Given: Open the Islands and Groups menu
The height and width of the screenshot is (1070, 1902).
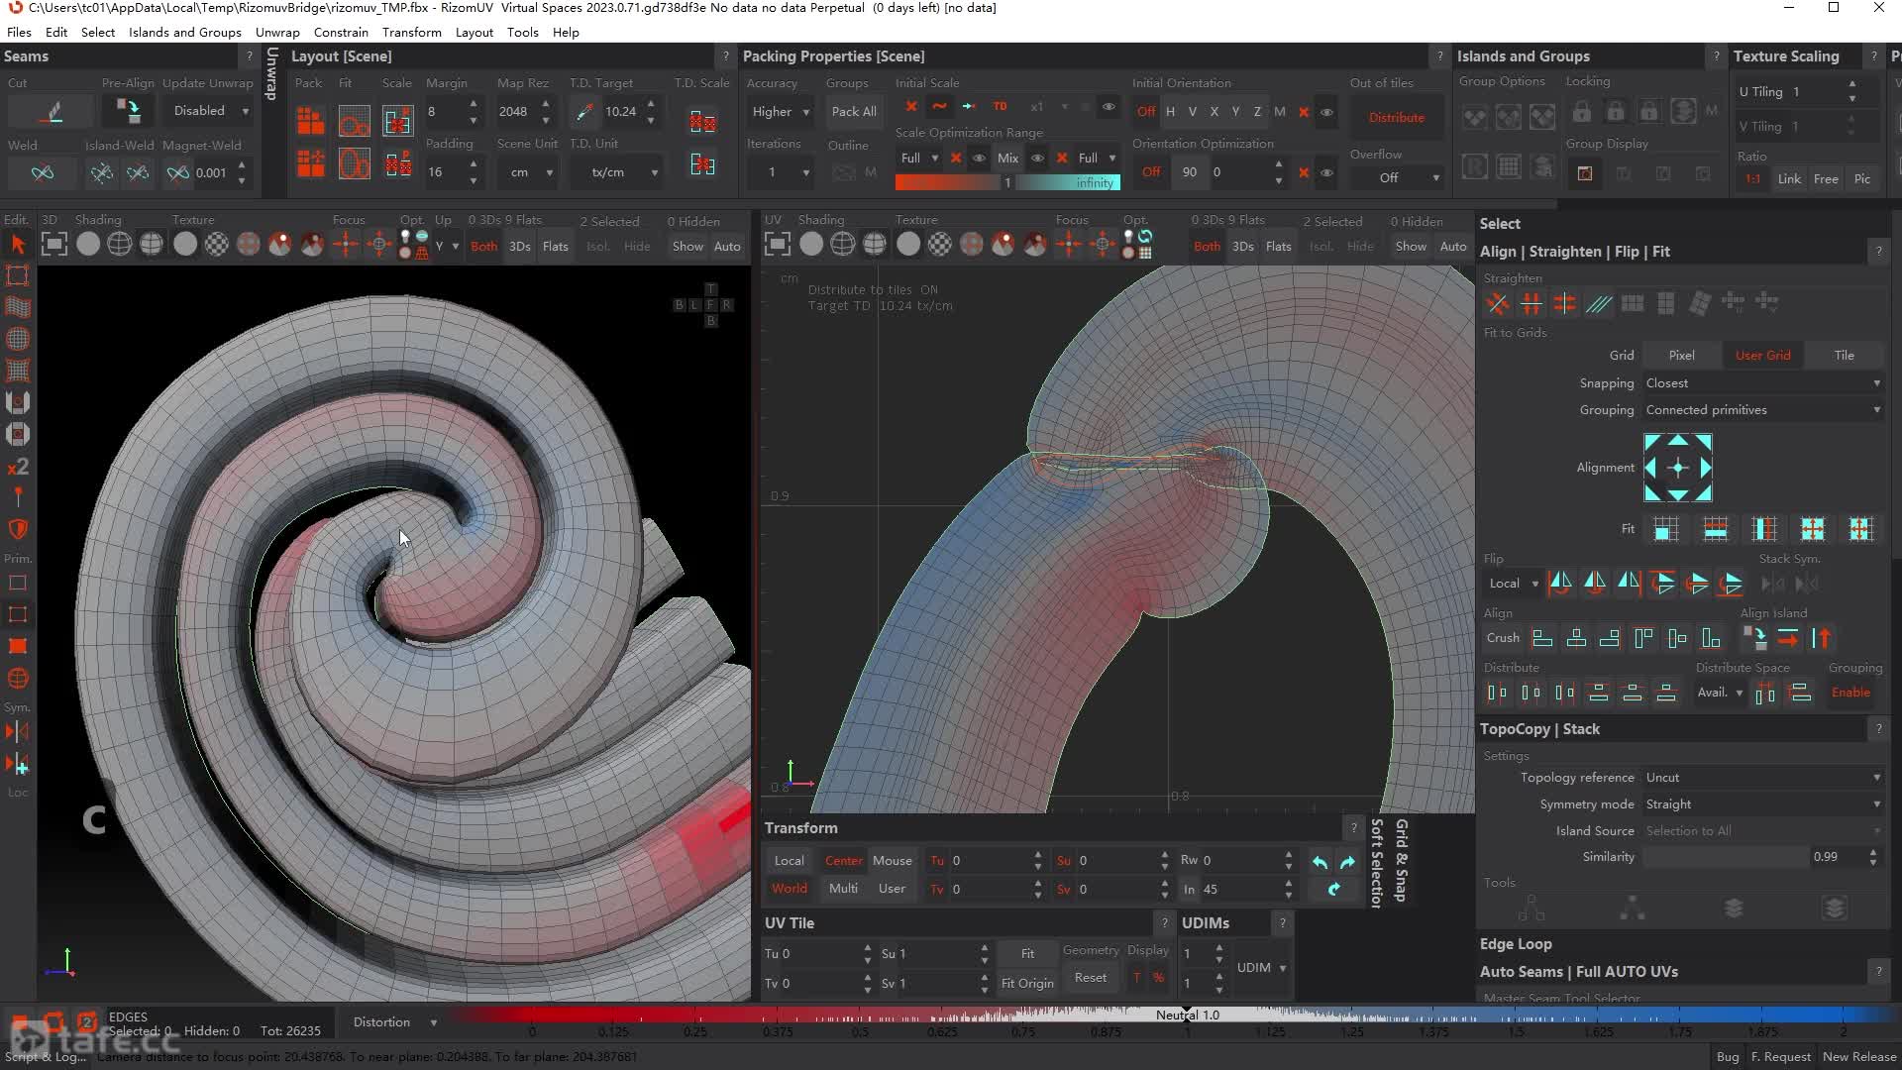Looking at the screenshot, I should 185,32.
